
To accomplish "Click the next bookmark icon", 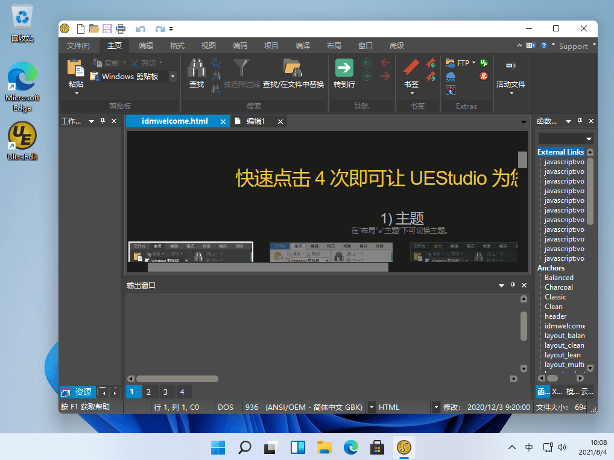I will pyautogui.click(x=431, y=76).
